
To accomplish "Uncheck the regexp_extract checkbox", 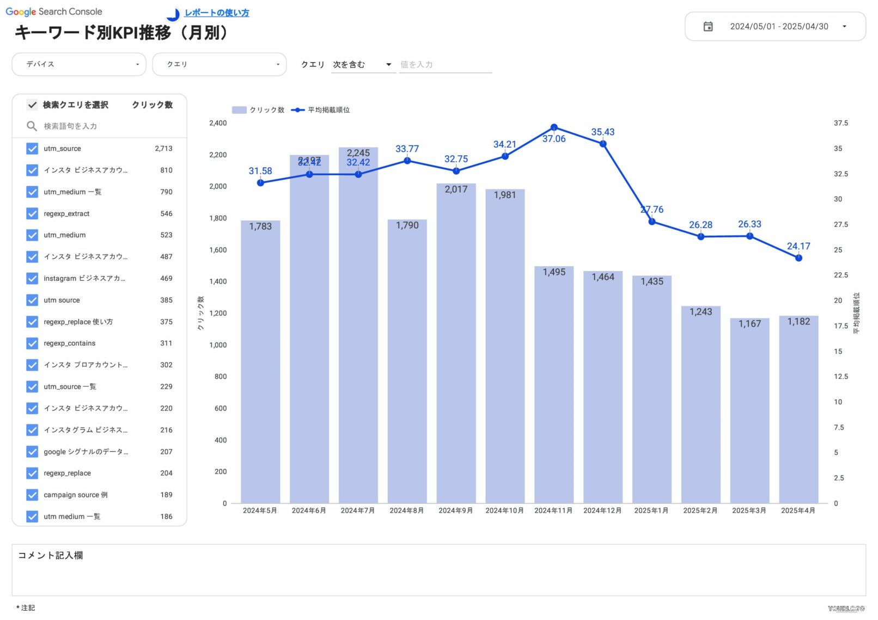I will coord(32,214).
